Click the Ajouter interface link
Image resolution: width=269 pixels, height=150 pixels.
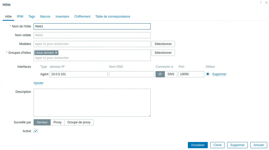pyautogui.click(x=38, y=83)
